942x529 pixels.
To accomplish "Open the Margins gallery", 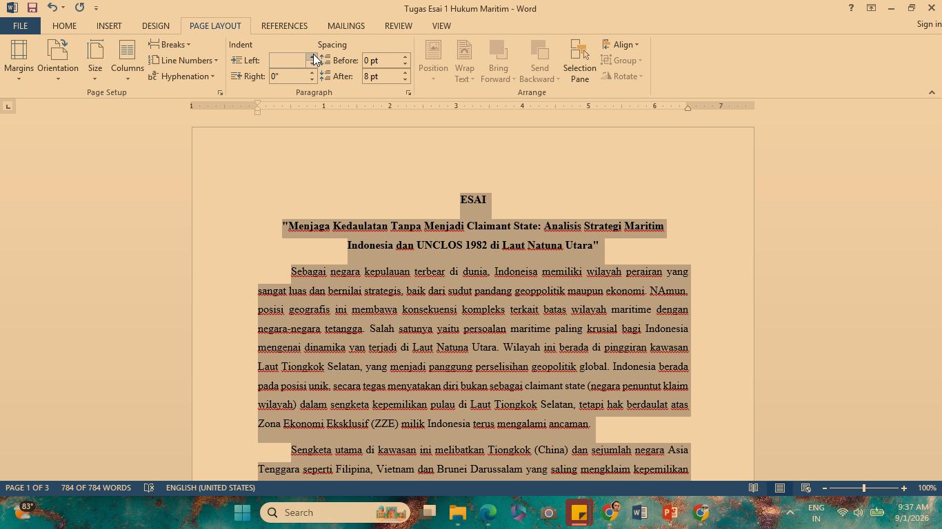I will [19, 61].
